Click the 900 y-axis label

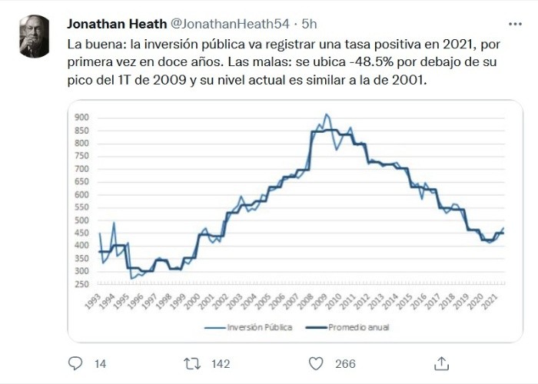pos(82,118)
